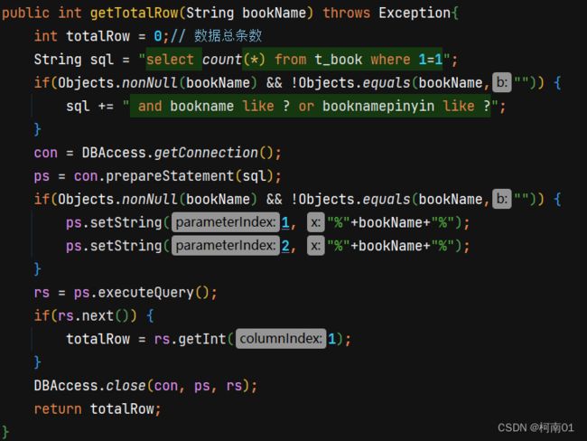Click 't_book' table name in SQL
The width and height of the screenshot is (587, 441).
click(339, 60)
